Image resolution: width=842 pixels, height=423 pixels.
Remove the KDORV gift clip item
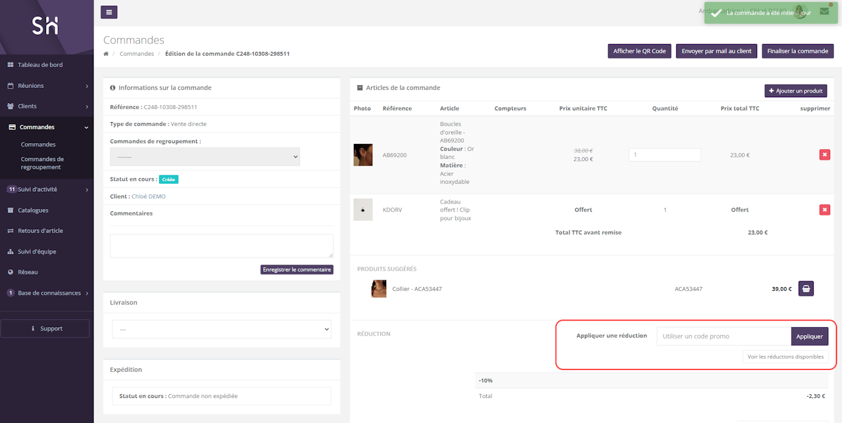[824, 210]
